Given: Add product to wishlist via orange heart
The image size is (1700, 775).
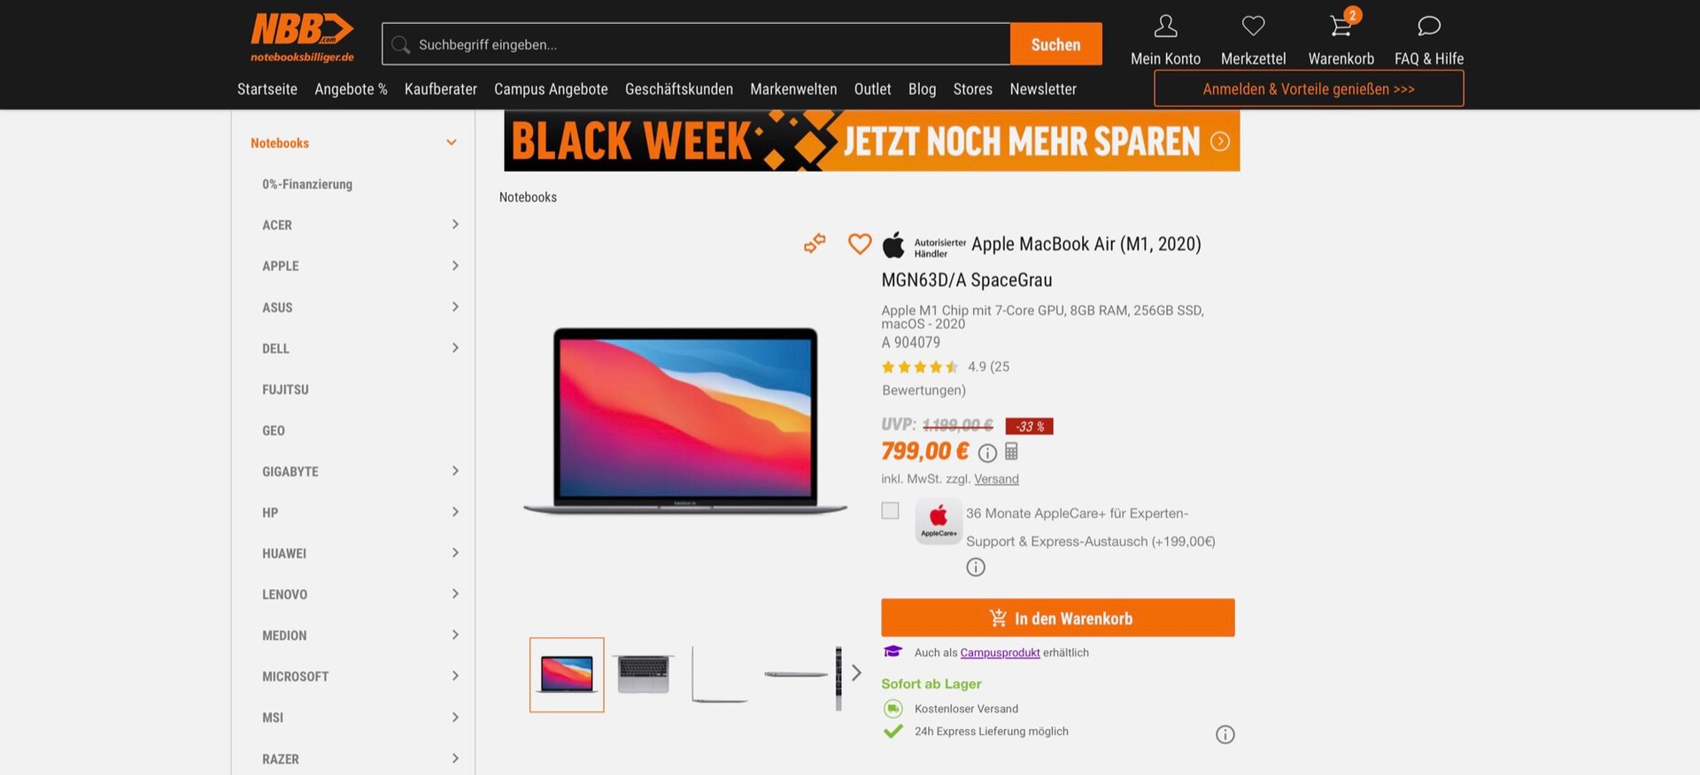Looking at the screenshot, I should click(859, 243).
